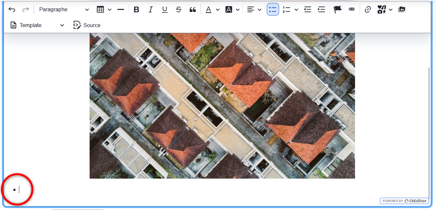The image size is (436, 210).
Task: Increase the list indent
Action: pyautogui.click(x=322, y=10)
